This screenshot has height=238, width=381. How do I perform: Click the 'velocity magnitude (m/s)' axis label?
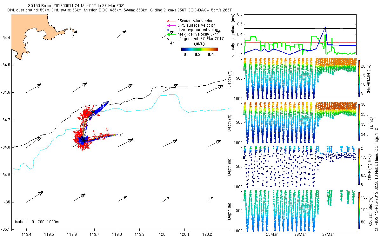(233, 35)
